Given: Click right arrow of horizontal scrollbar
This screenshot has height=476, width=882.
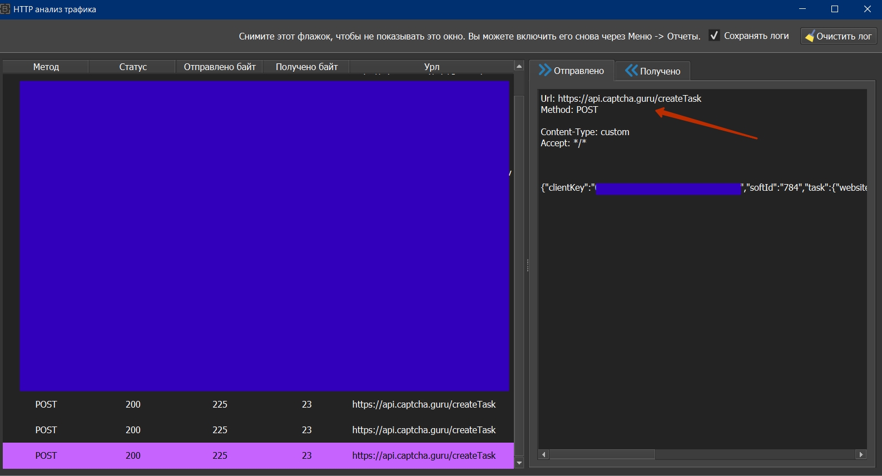Looking at the screenshot, I should pos(861,454).
